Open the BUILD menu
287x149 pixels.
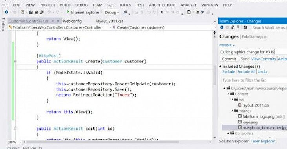point(65,5)
